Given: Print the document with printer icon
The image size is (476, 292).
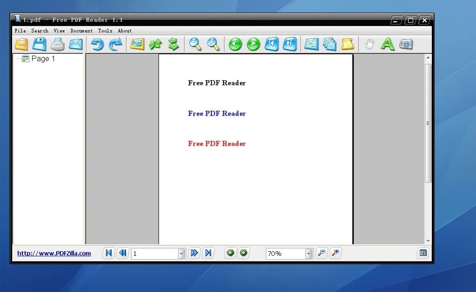Looking at the screenshot, I should 57,44.
